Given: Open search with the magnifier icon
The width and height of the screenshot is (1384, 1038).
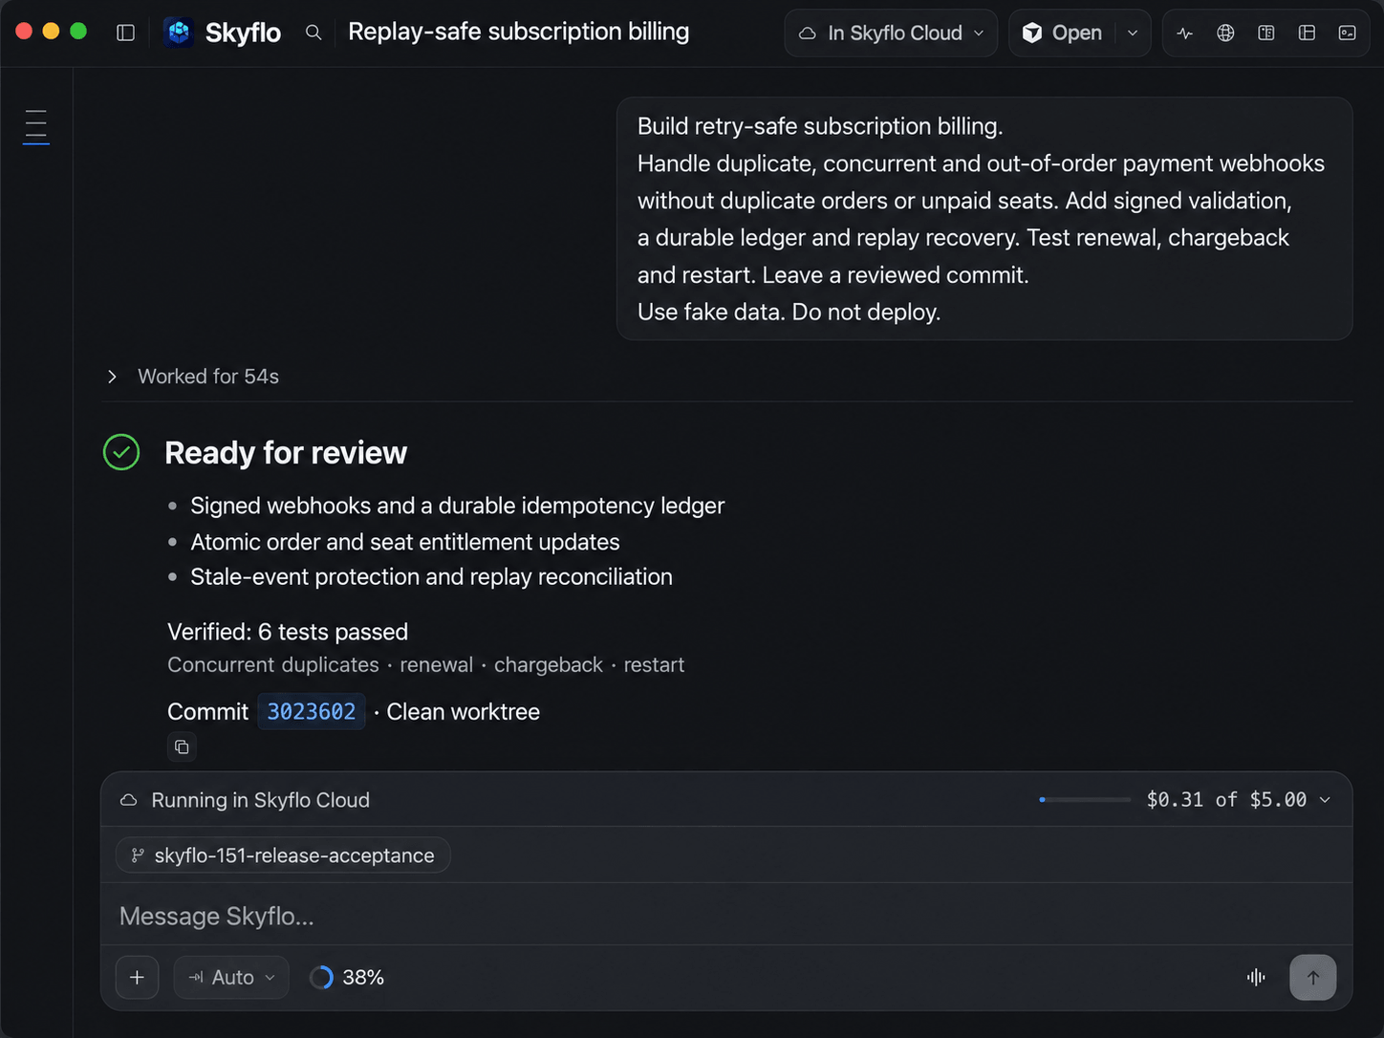Looking at the screenshot, I should (314, 32).
